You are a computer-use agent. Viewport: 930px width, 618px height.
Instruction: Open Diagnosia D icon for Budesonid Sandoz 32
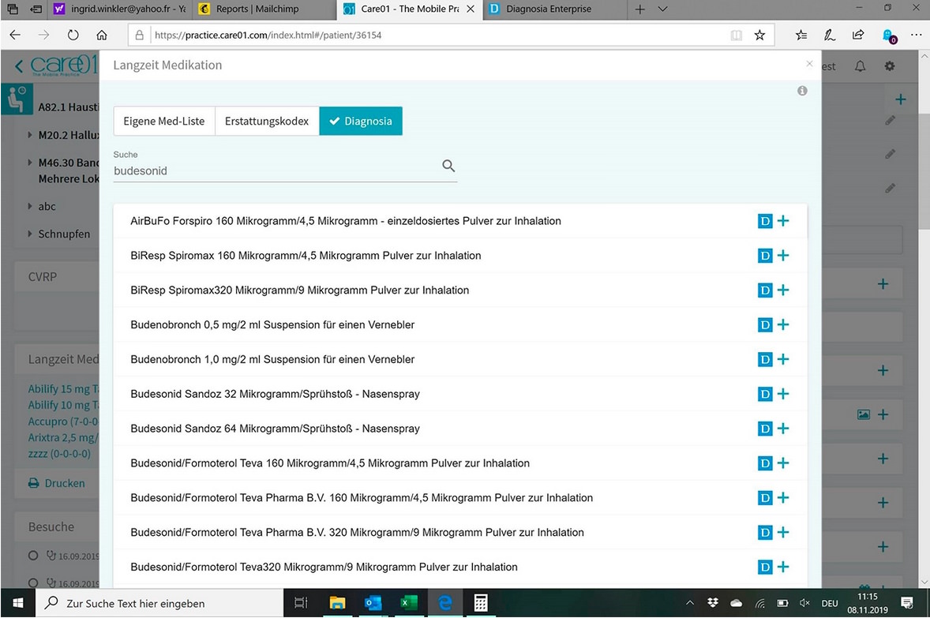pyautogui.click(x=765, y=394)
